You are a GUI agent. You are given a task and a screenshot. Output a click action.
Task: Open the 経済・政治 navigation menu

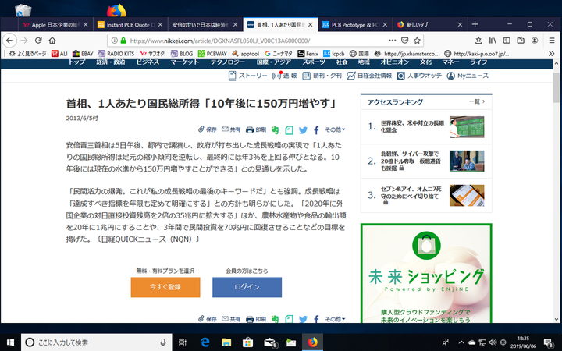[111, 62]
